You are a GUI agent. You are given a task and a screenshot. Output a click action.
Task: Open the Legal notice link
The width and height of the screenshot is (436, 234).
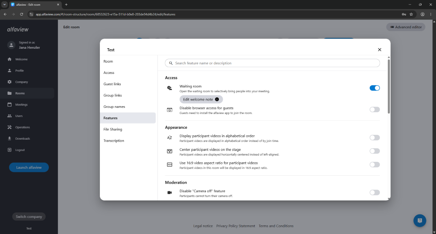click(x=203, y=226)
